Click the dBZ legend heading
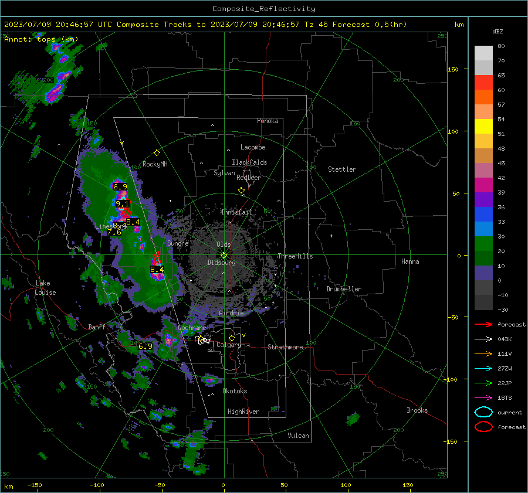528x493 pixels. [x=497, y=31]
